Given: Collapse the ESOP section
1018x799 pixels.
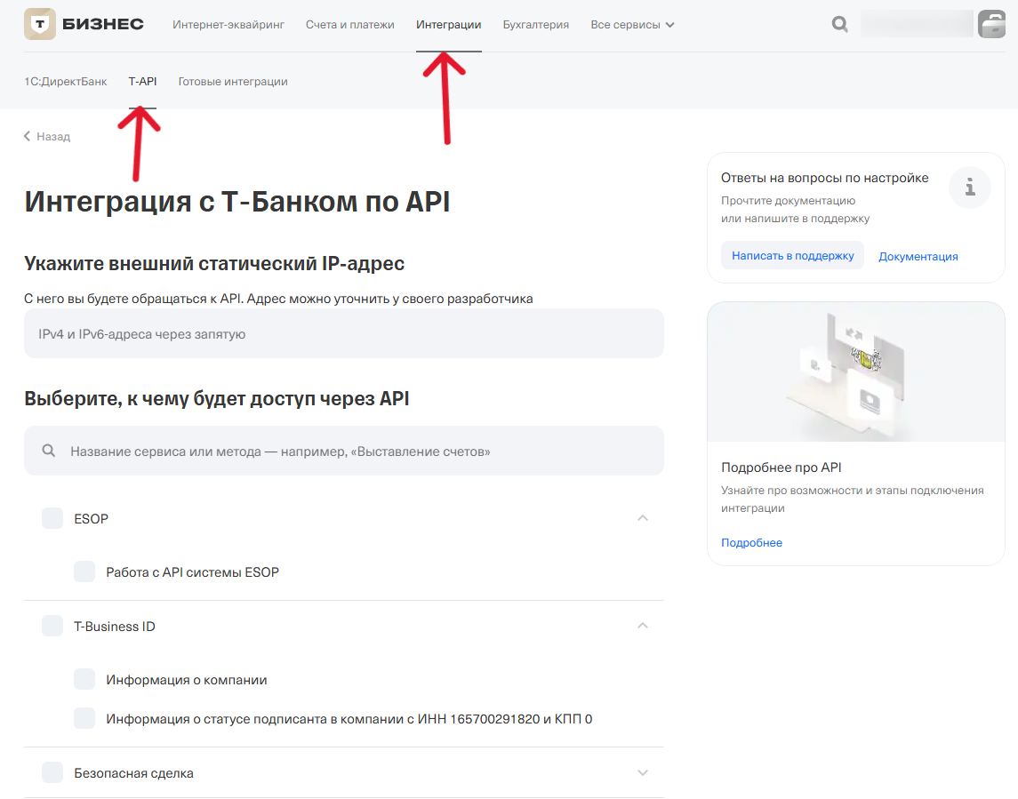Looking at the screenshot, I should [x=643, y=518].
